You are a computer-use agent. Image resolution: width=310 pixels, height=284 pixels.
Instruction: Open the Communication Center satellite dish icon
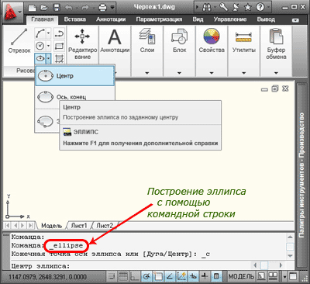point(236,7)
